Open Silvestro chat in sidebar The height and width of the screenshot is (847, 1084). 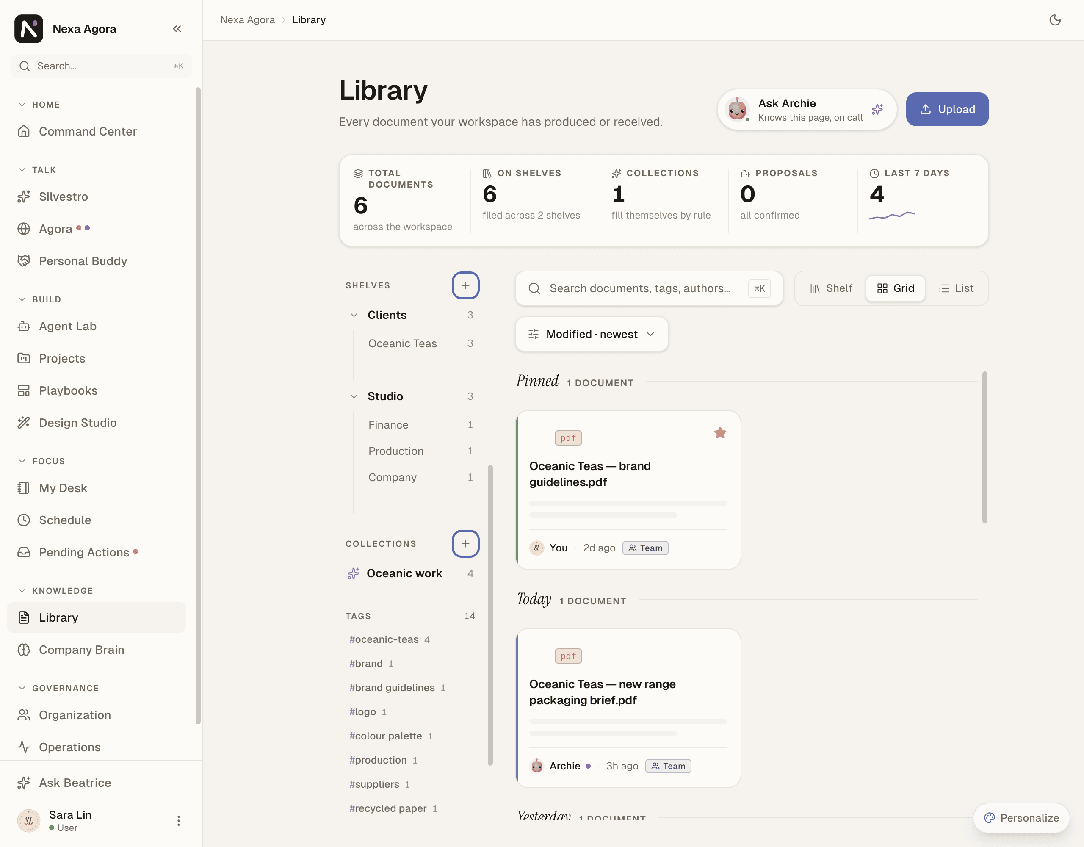pos(96,197)
